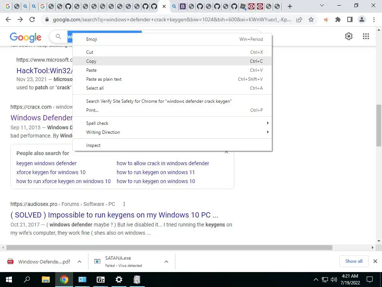Close the downloads bar
The width and height of the screenshot is (382, 287).
pyautogui.click(x=375, y=261)
